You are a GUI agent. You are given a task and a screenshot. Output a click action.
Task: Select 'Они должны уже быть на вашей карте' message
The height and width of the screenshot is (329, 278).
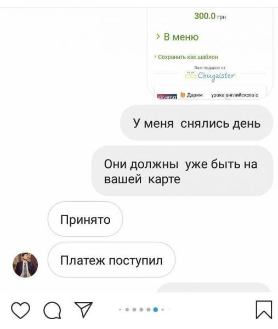tap(183, 171)
